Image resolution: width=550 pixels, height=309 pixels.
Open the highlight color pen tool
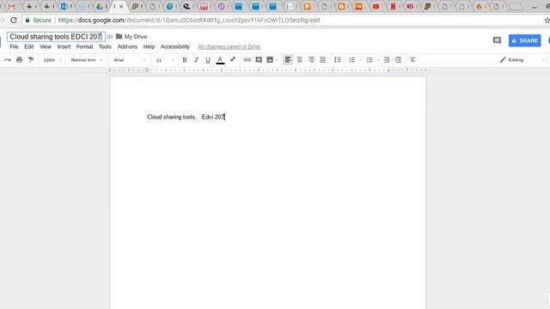point(232,60)
